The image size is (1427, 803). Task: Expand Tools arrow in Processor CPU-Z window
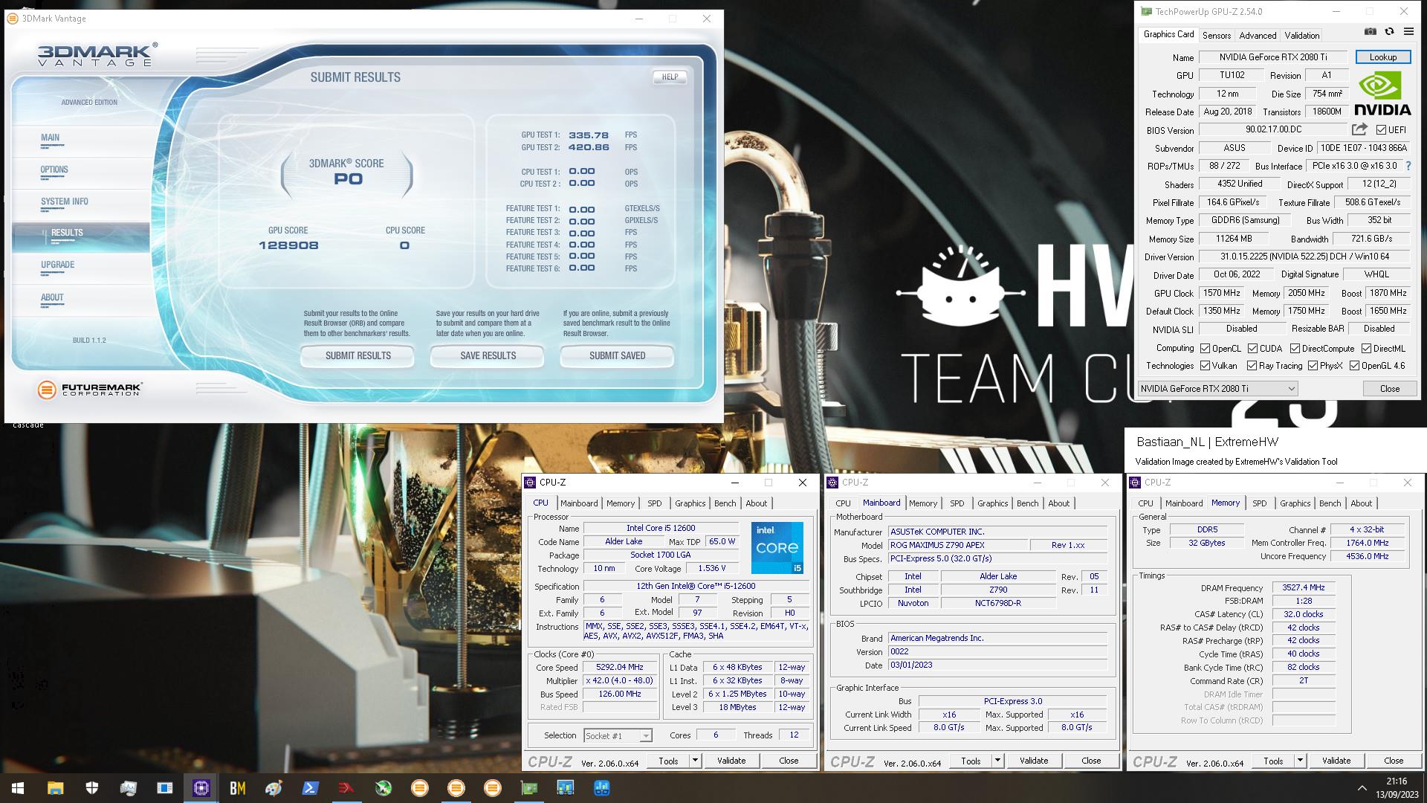pyautogui.click(x=695, y=761)
